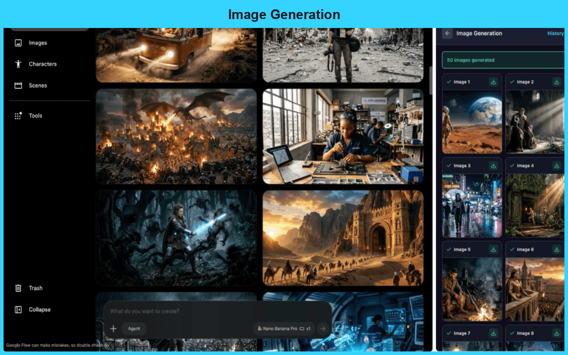The height and width of the screenshot is (355, 568).
Task: Open the History link
Action: click(555, 33)
